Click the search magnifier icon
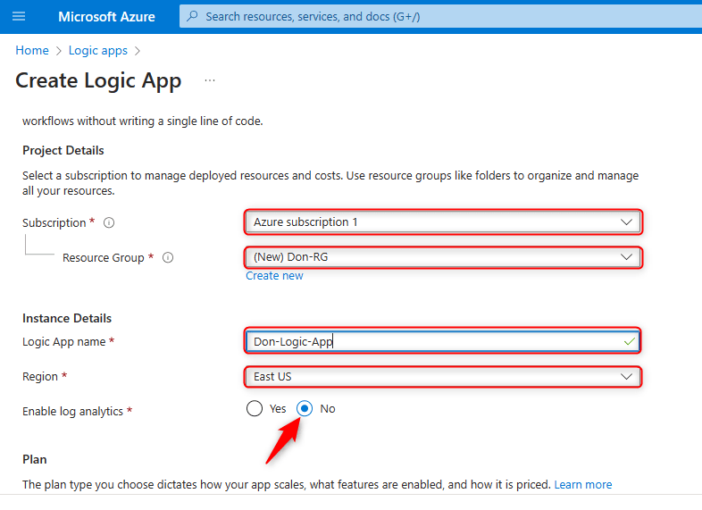Image resolution: width=702 pixels, height=510 pixels. pyautogui.click(x=192, y=17)
